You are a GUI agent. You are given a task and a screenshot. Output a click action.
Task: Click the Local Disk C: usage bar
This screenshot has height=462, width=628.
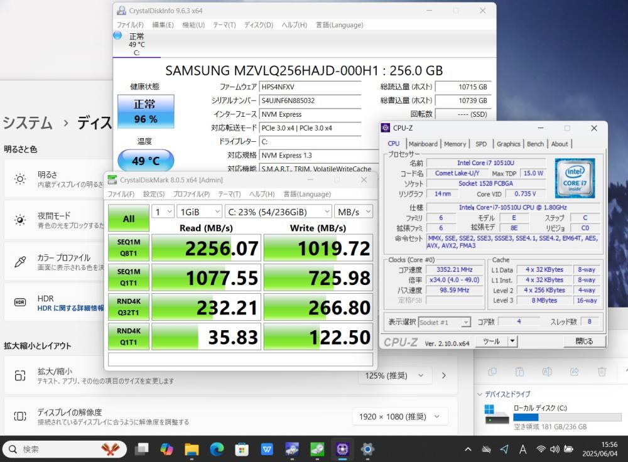coord(567,417)
